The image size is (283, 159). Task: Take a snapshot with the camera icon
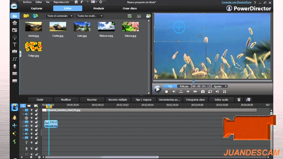tap(203, 92)
